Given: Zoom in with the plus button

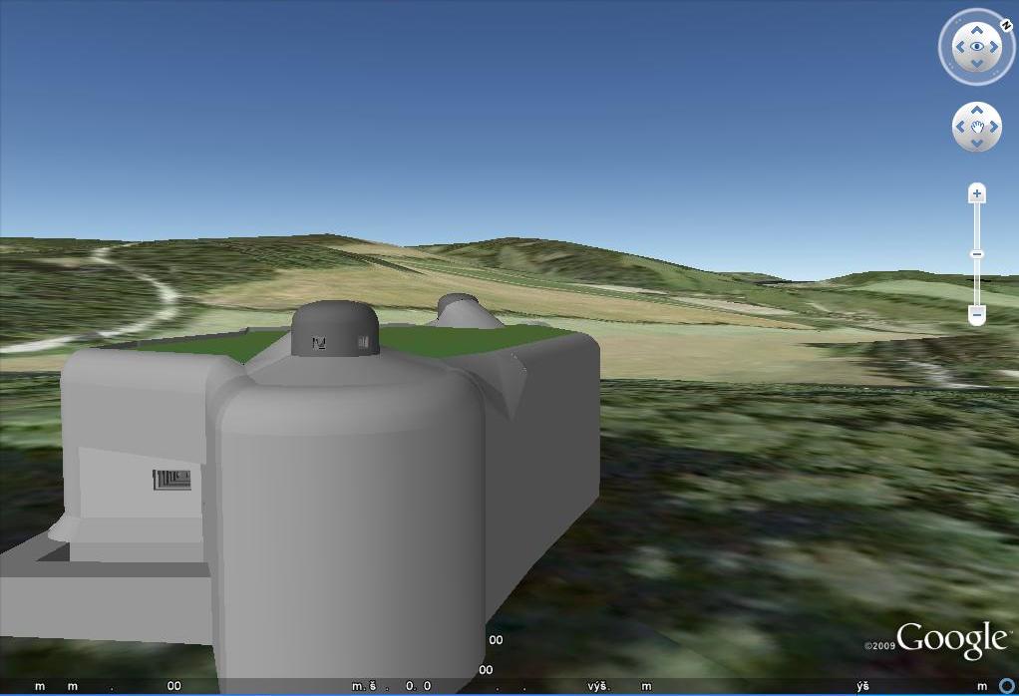Looking at the screenshot, I should click(x=977, y=193).
